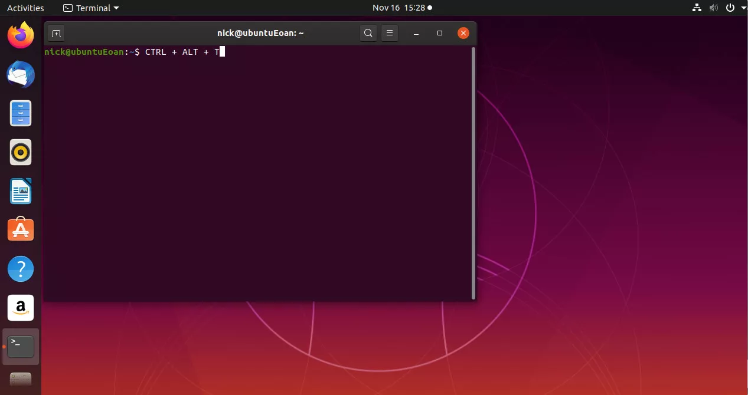Select the running Terminal in the dock
This screenshot has height=395, width=748.
(x=20, y=346)
